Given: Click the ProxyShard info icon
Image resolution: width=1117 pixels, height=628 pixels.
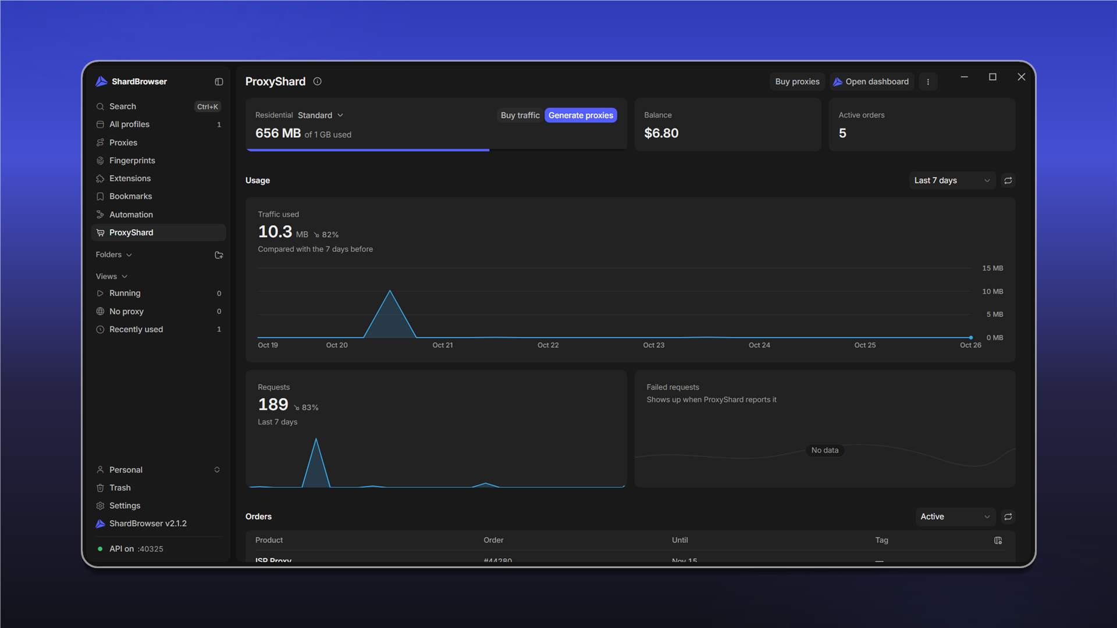Looking at the screenshot, I should 318,81.
